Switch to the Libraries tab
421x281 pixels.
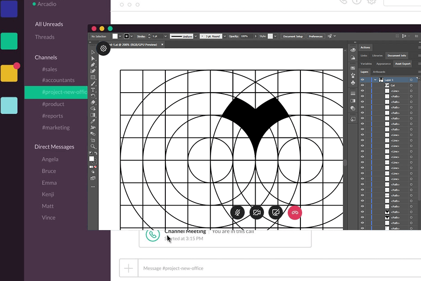pos(377,56)
